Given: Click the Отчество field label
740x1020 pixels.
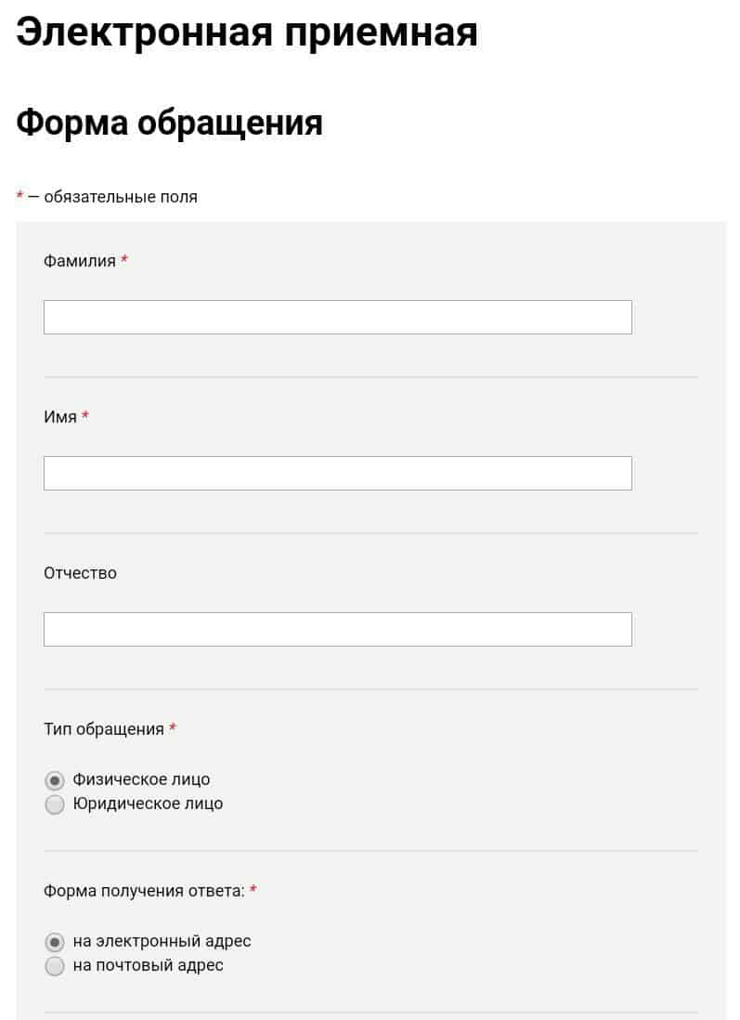Looking at the screenshot, I should click(80, 573).
